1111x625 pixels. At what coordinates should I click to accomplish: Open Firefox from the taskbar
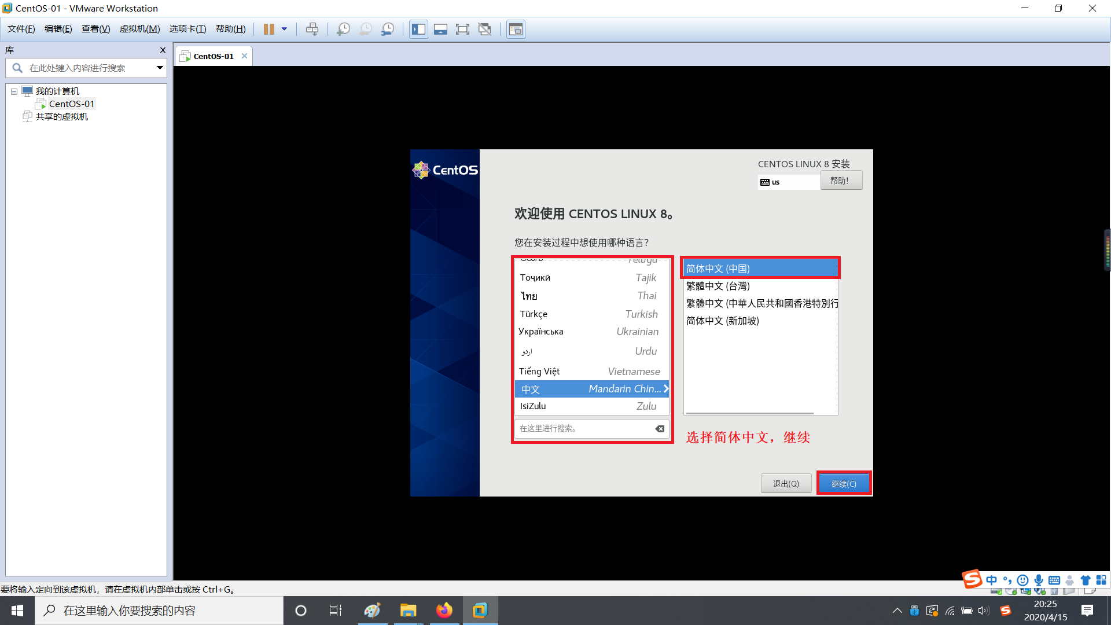click(x=444, y=611)
